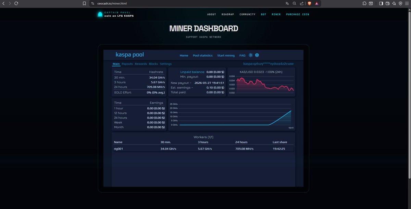Click the Captain Pavel glowing logo icon
Screen dimensions: 411x209
click(100, 14)
